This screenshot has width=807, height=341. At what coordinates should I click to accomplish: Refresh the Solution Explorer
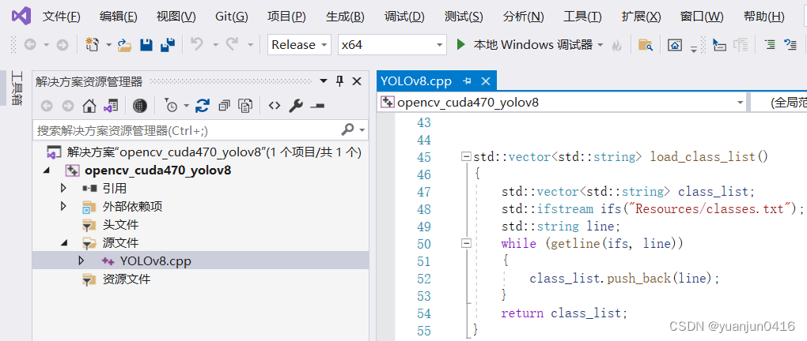tap(203, 106)
